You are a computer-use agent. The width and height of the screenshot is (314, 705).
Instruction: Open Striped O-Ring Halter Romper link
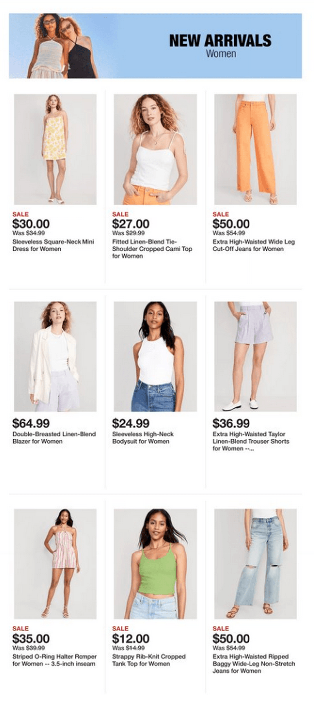tap(55, 660)
